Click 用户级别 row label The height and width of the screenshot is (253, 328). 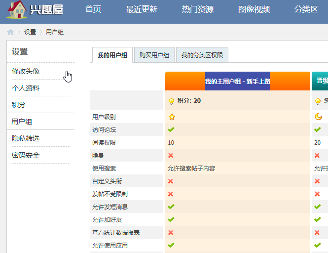pos(104,117)
